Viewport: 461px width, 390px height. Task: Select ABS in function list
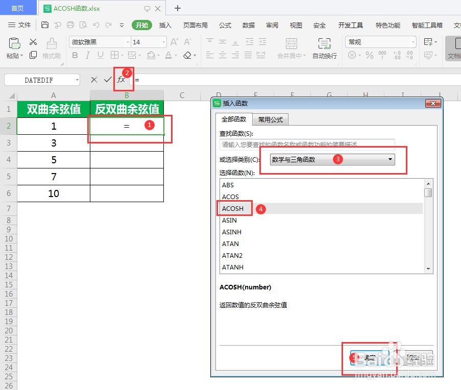coord(322,185)
